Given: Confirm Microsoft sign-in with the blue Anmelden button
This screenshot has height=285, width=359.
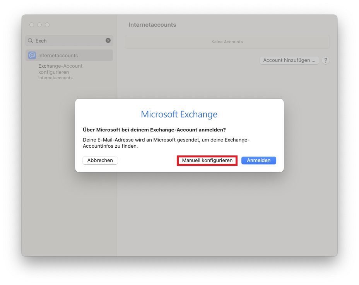Looking at the screenshot, I should click(x=258, y=160).
